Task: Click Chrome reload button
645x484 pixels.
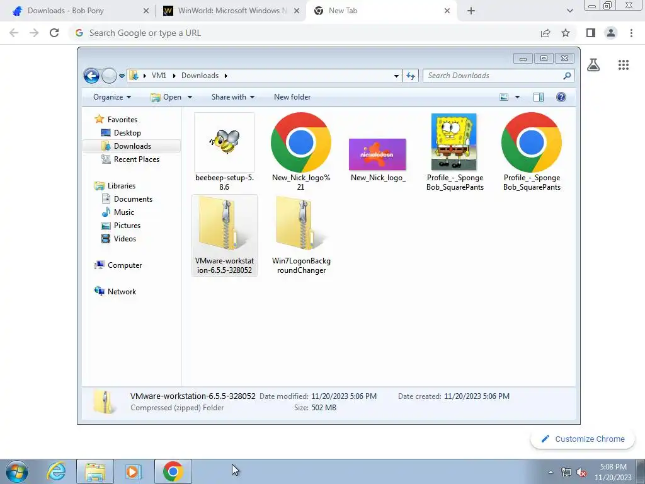Action: (x=54, y=33)
